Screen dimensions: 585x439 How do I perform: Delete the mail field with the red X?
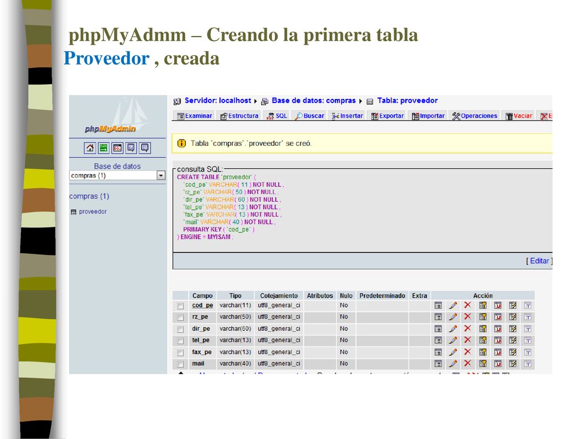(467, 363)
